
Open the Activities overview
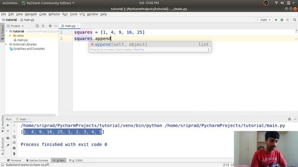[10, 3]
